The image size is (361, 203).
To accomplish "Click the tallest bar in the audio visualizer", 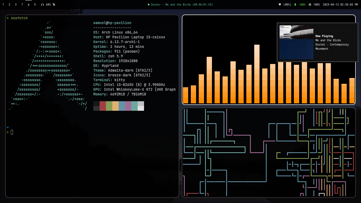I will 257,74.
